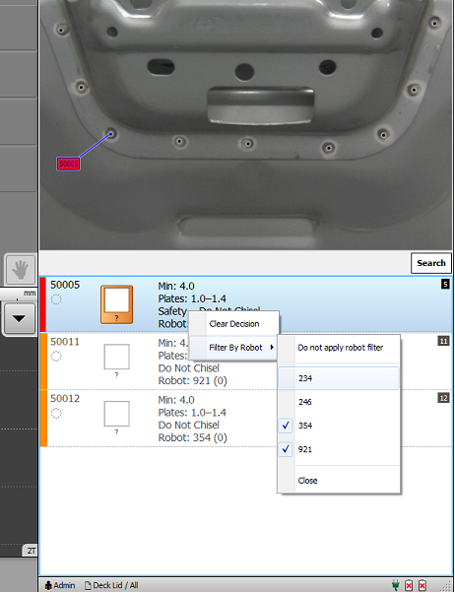455x593 pixels.
Task: Click the green plug connection icon
Action: pos(396,585)
